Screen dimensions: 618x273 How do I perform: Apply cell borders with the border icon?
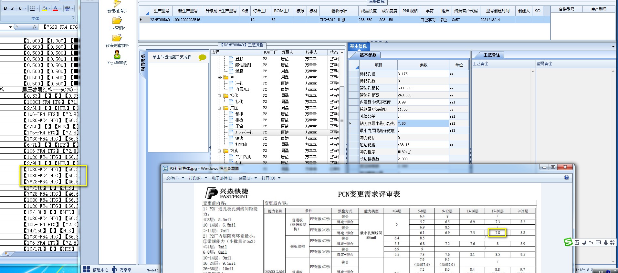(32, 8)
